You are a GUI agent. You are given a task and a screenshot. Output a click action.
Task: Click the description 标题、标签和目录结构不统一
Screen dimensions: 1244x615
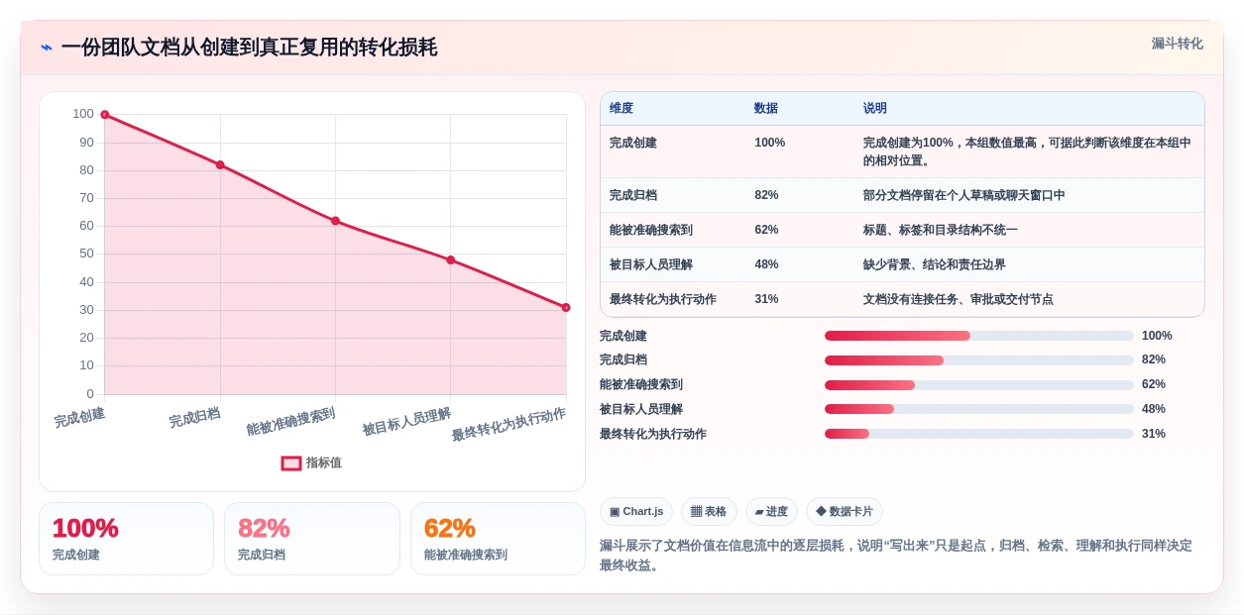[x=941, y=230]
